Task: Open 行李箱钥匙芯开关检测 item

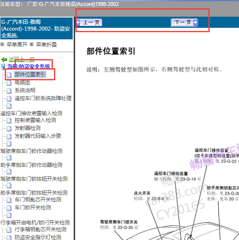Action: [40, 229]
